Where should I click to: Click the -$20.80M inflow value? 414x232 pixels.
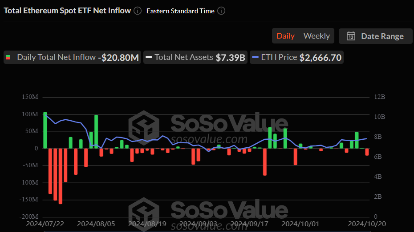[118, 57]
